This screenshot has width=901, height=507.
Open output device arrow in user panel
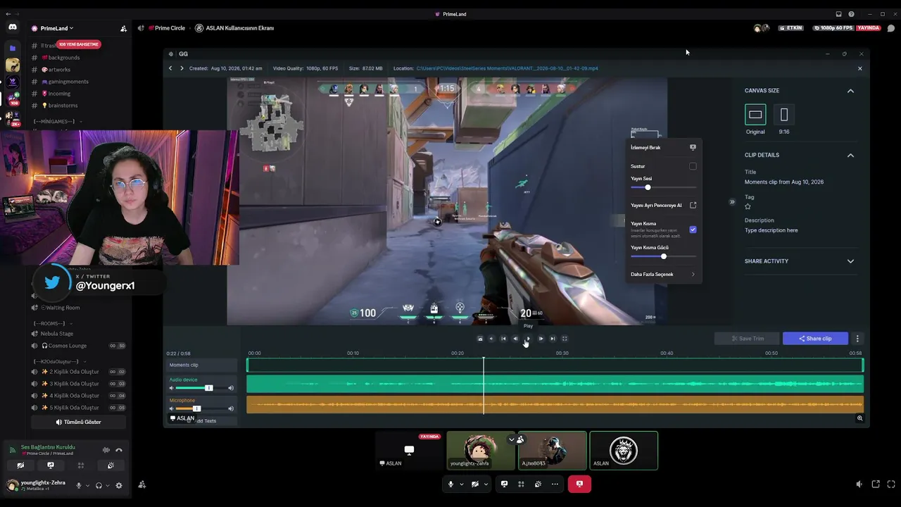(x=107, y=485)
